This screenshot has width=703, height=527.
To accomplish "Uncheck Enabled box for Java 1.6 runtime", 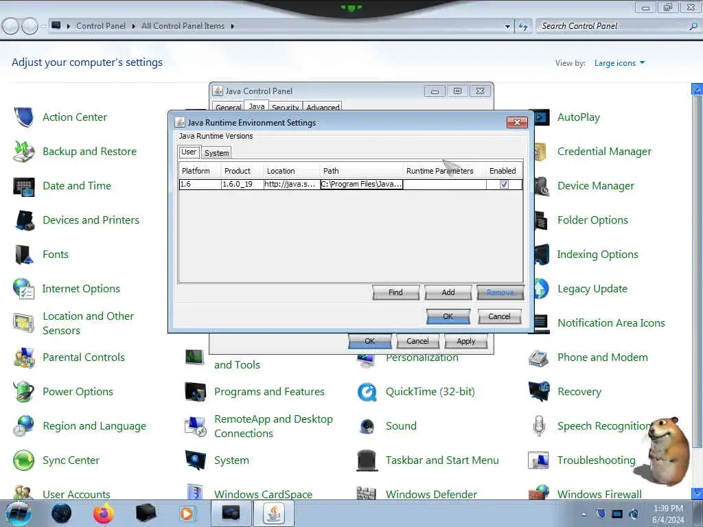I will point(504,184).
